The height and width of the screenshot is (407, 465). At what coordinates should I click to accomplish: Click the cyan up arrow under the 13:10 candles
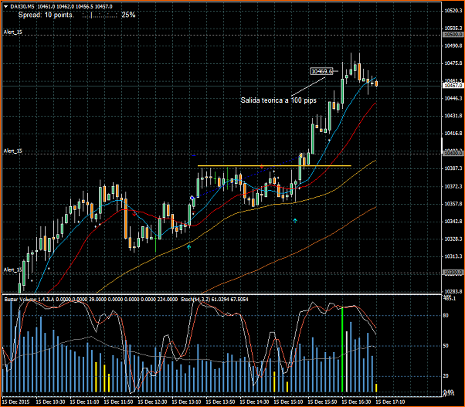(189, 246)
